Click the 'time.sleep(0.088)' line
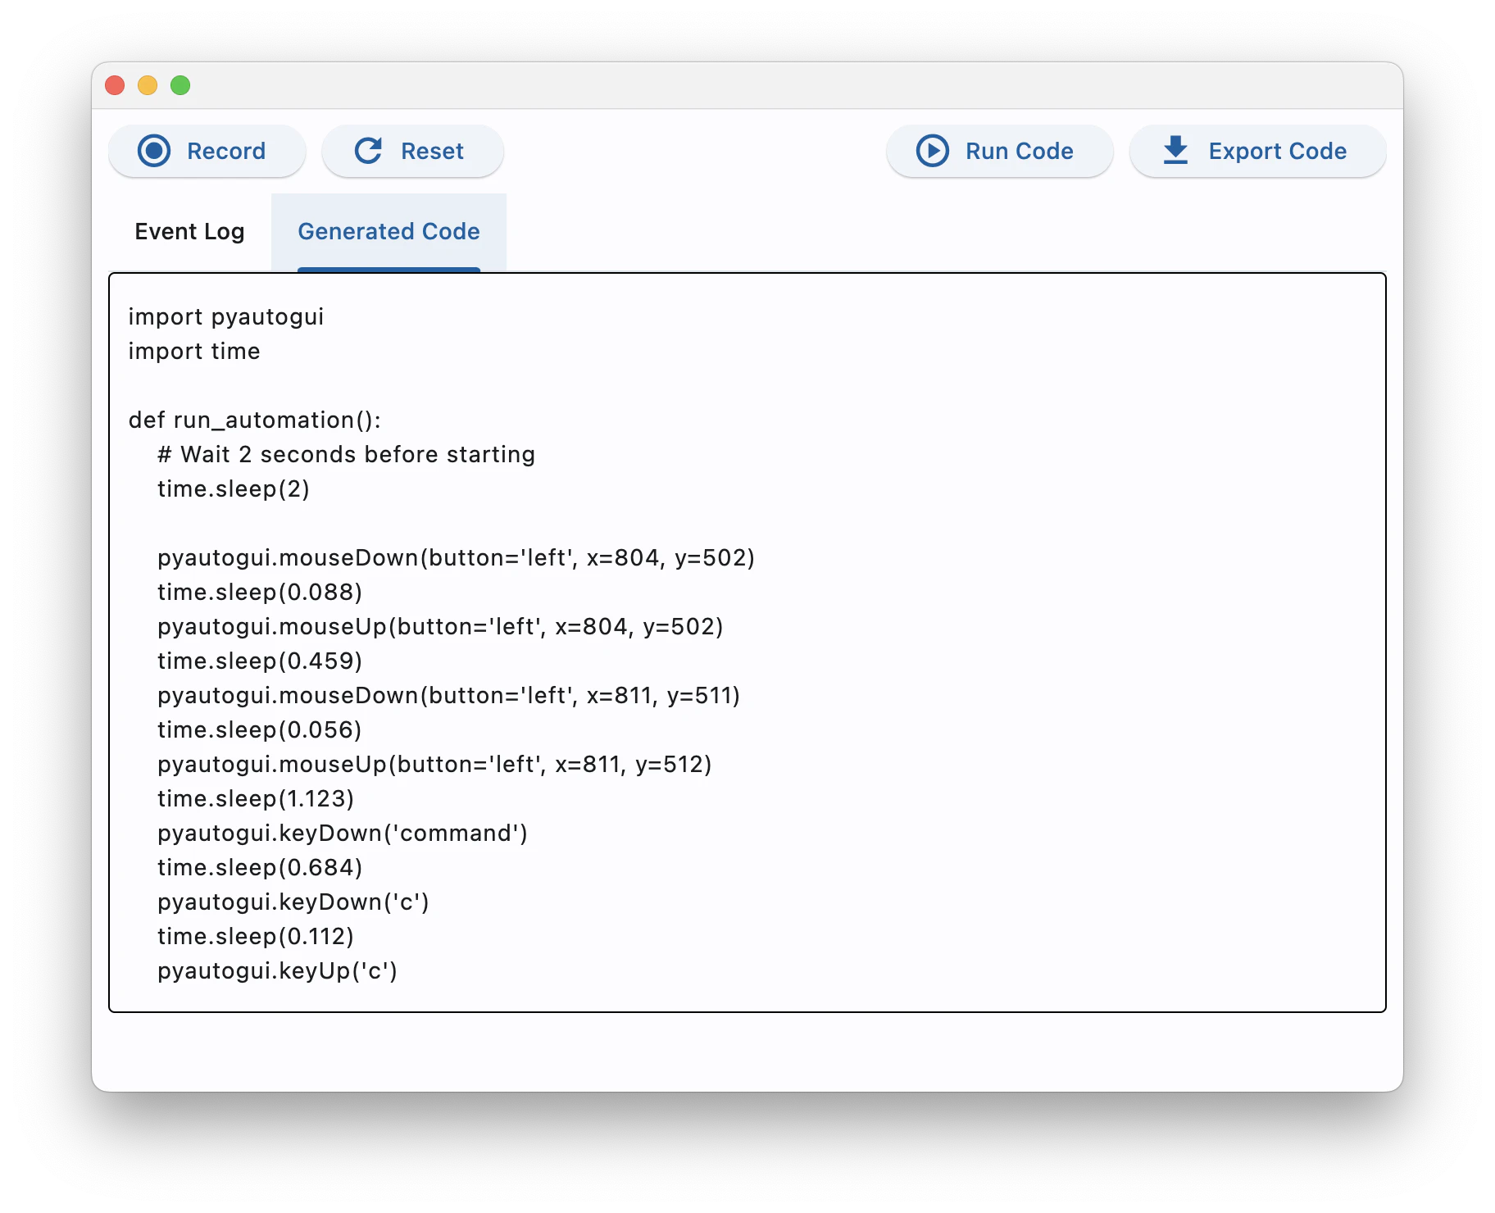The width and height of the screenshot is (1495, 1213). coord(260,593)
